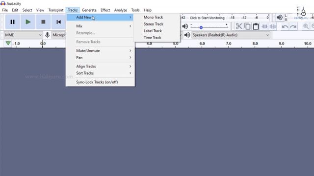The height and width of the screenshot is (176, 314).
Task: Open the Speakers (Realtek(R) Audio) dropdown
Action: click(x=231, y=35)
